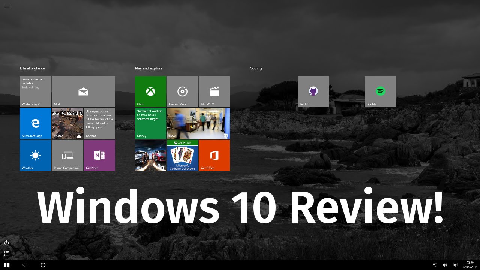Select the 'Play and explore' group heading
The width and height of the screenshot is (480, 270).
[x=148, y=68]
